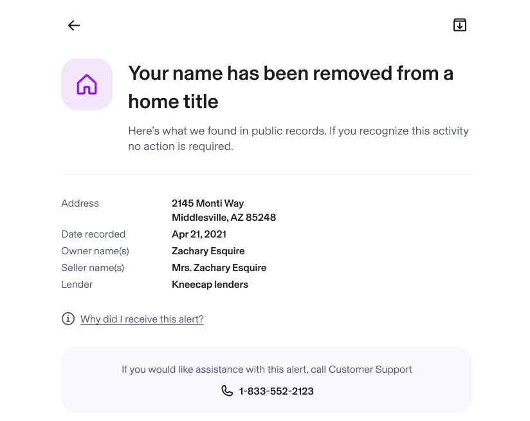Click the 'Owner name(s)' row label
Image resolution: width=530 pixels, height=421 pixels.
(95, 250)
